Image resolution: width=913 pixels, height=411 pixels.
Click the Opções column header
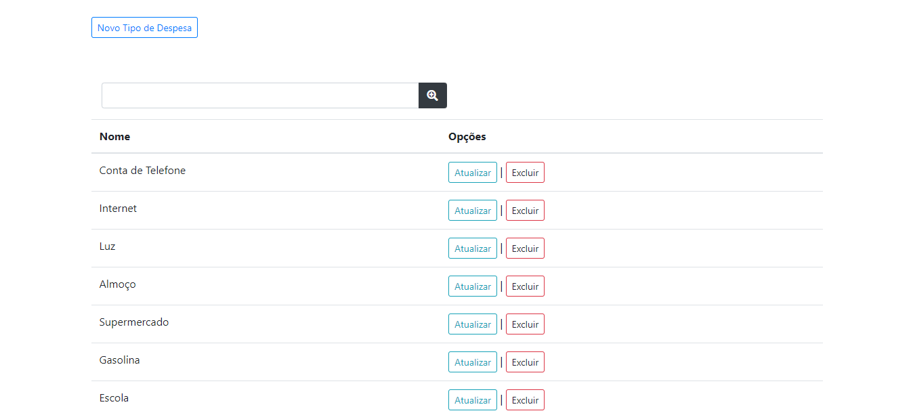click(467, 136)
